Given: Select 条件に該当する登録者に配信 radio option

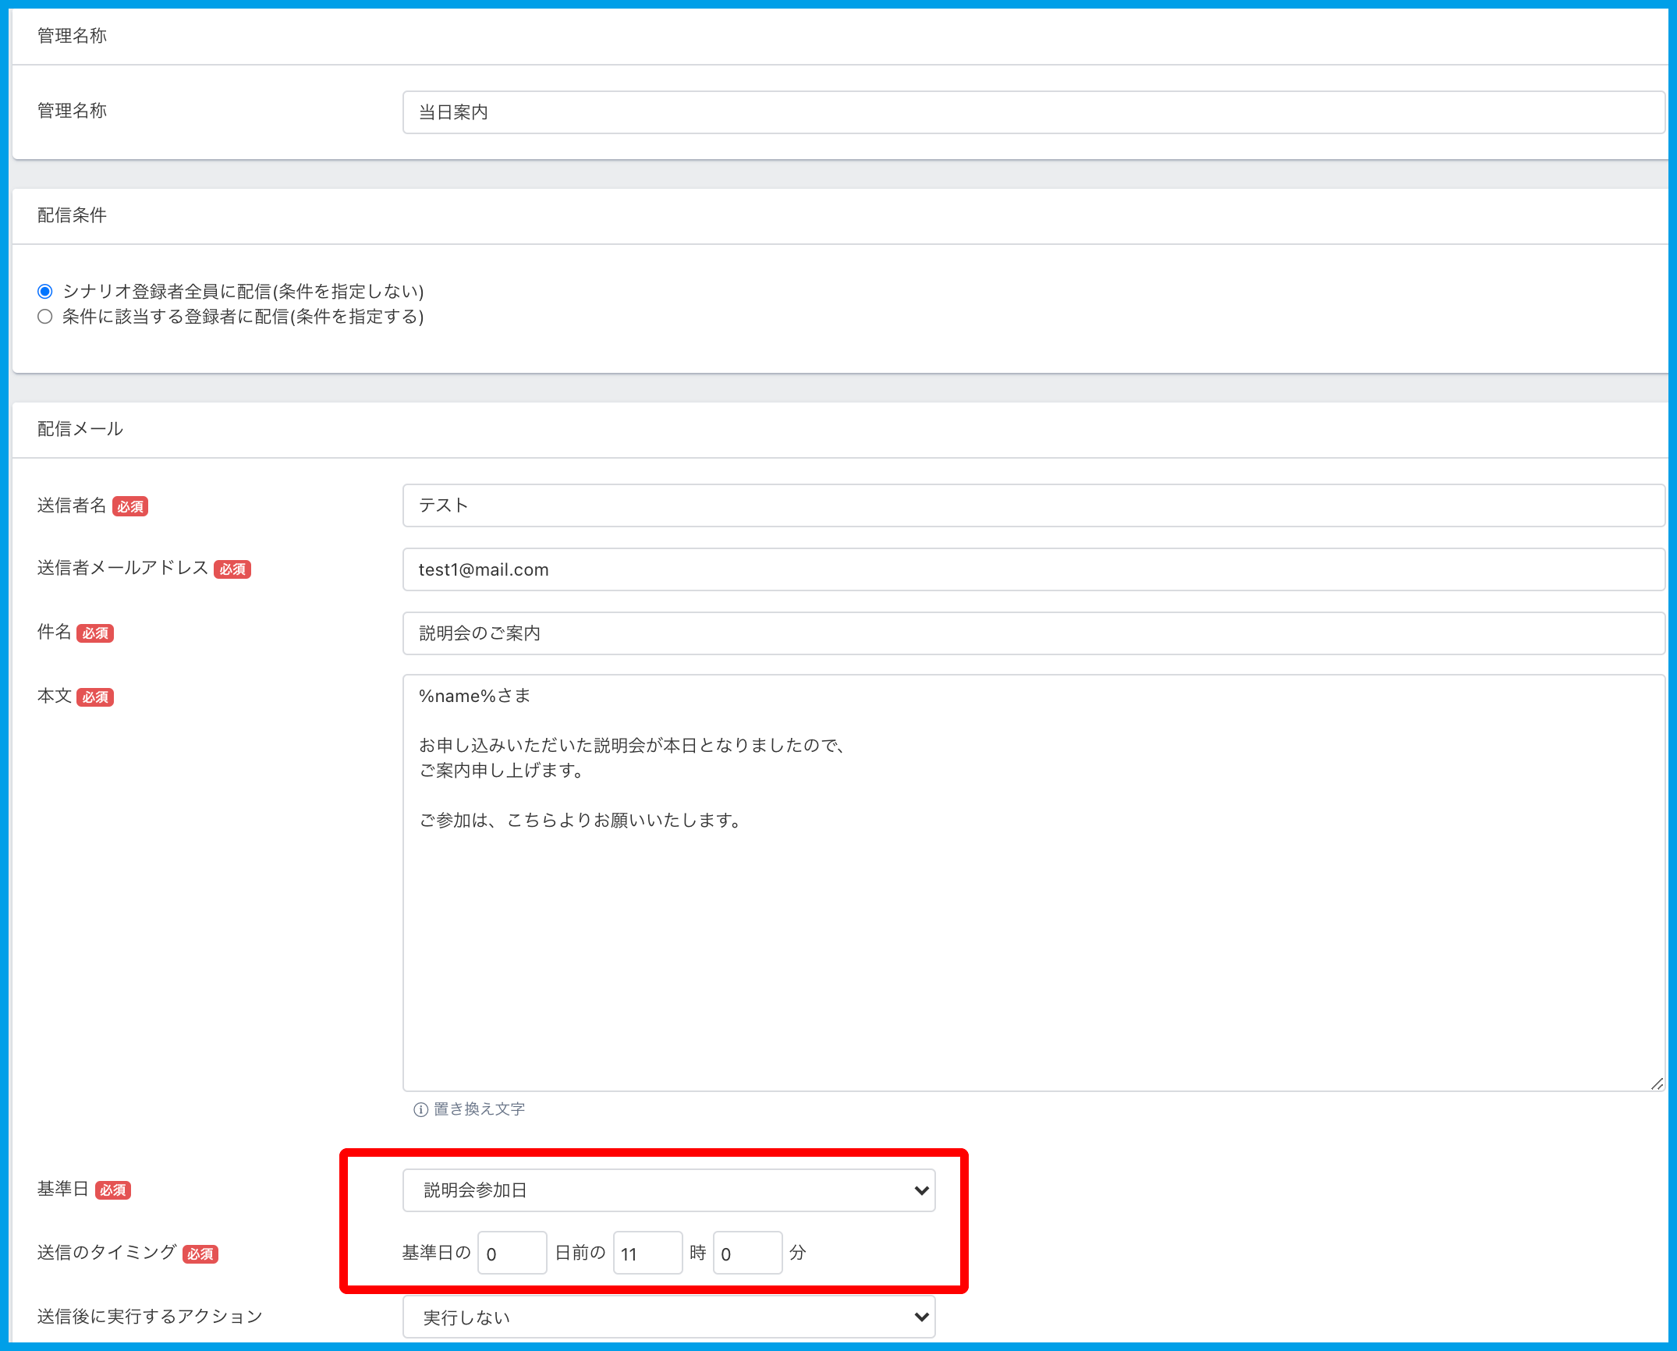Looking at the screenshot, I should click(45, 317).
